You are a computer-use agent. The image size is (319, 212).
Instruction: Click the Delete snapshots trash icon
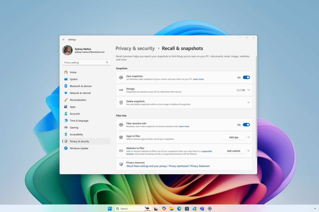(x=121, y=103)
